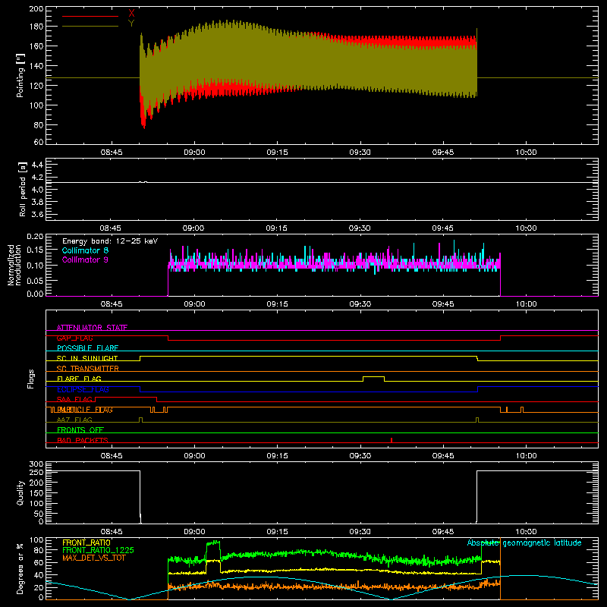Click the 'Collimator 9' legend entry
The width and height of the screenshot is (607, 607).
[85, 259]
